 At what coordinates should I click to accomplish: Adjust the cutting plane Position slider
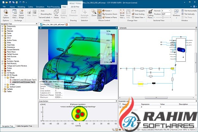(163, 17)
